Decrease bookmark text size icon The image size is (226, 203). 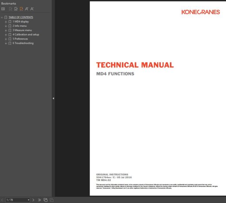32,9
